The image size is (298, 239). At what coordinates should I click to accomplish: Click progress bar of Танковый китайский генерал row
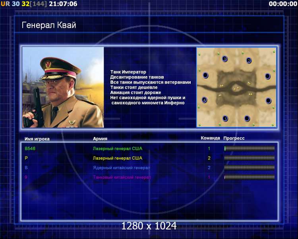click(250, 177)
